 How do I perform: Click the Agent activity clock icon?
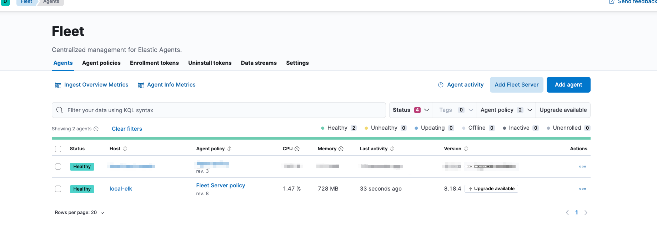441,85
